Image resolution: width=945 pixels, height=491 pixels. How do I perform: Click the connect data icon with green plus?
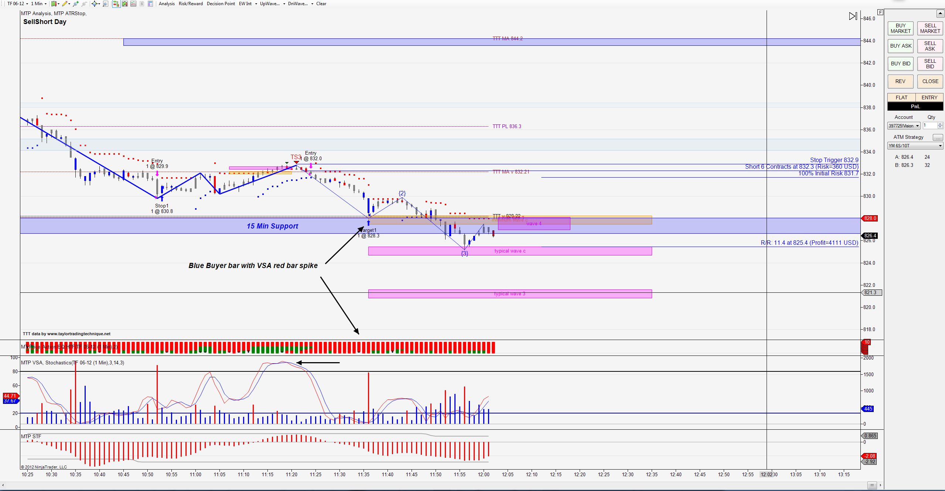coord(76,4)
